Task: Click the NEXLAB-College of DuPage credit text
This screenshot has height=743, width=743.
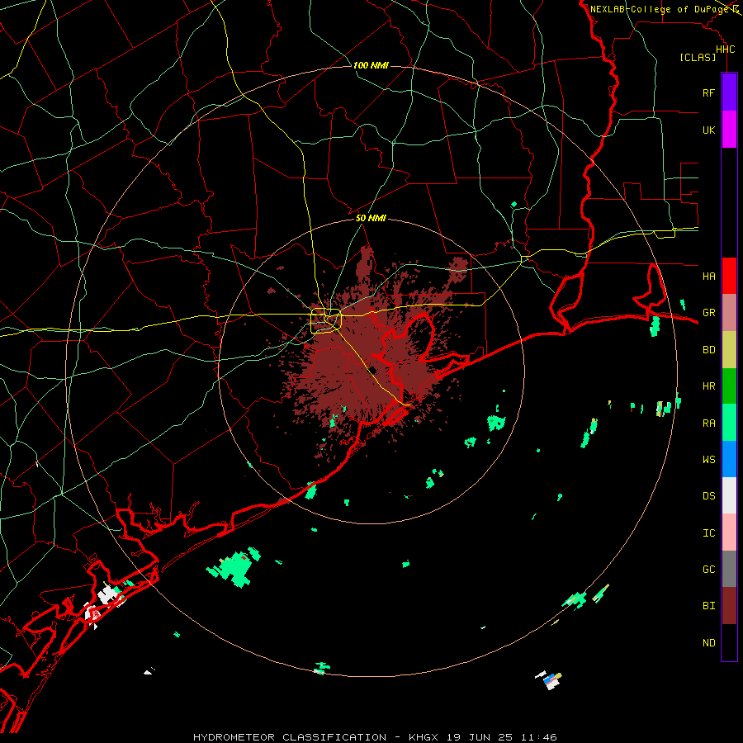Action: [659, 9]
